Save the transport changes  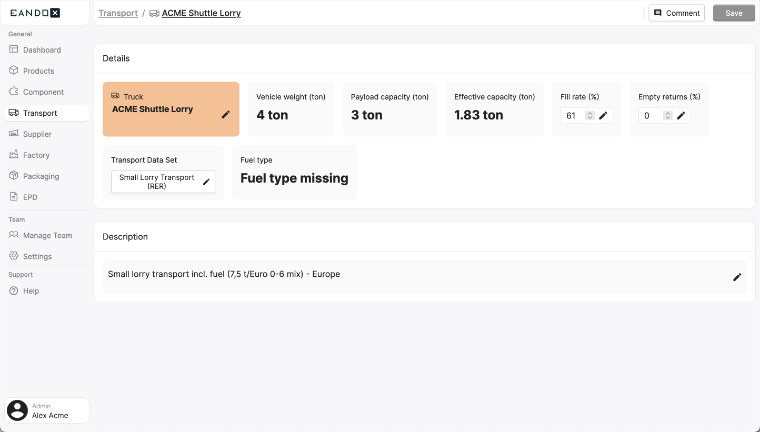click(x=734, y=13)
